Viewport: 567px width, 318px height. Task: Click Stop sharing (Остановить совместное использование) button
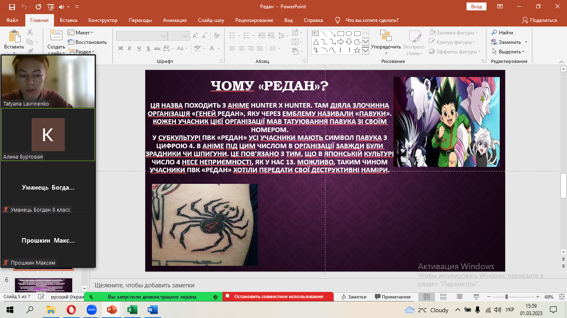pos(278,296)
